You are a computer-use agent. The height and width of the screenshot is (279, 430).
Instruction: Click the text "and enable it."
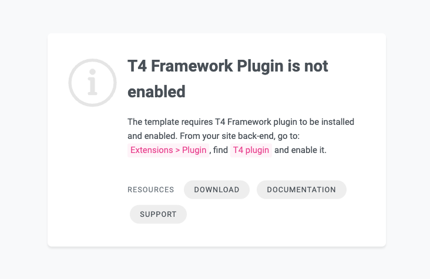[300, 150]
